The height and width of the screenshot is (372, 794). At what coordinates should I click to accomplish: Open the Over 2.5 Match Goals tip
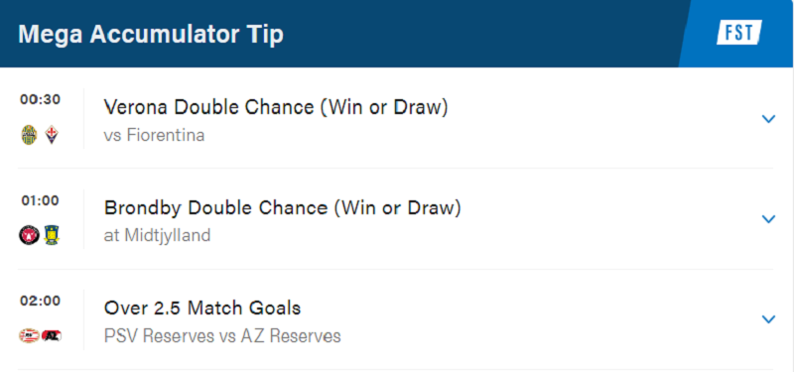(202, 308)
